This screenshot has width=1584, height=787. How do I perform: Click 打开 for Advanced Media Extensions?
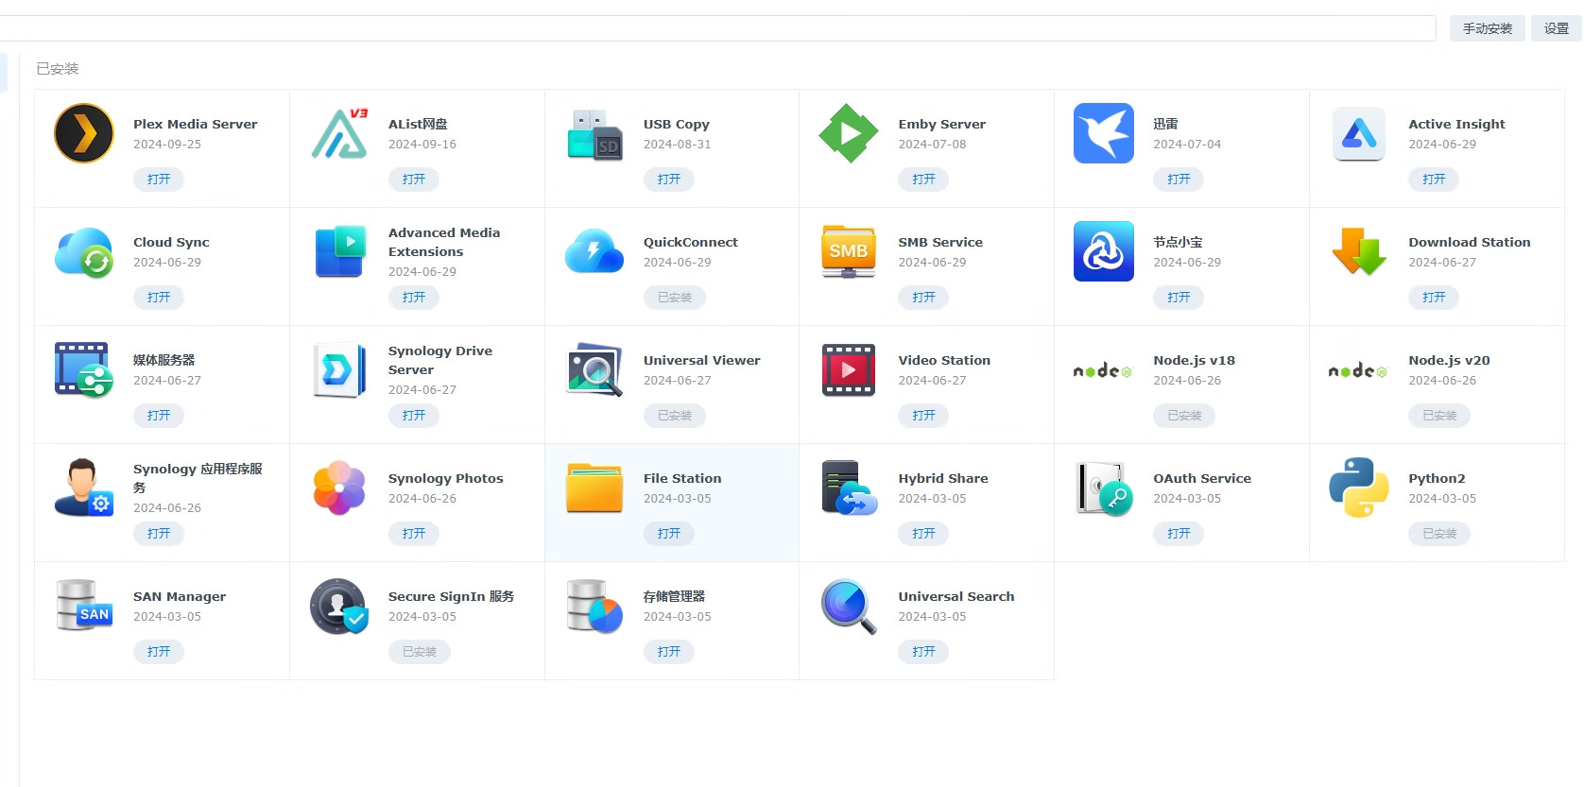[414, 297]
